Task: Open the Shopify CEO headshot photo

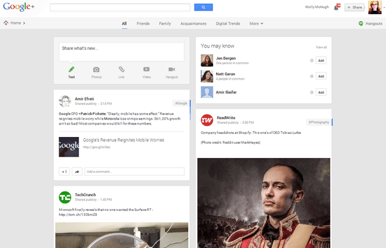Action: [x=264, y=203]
